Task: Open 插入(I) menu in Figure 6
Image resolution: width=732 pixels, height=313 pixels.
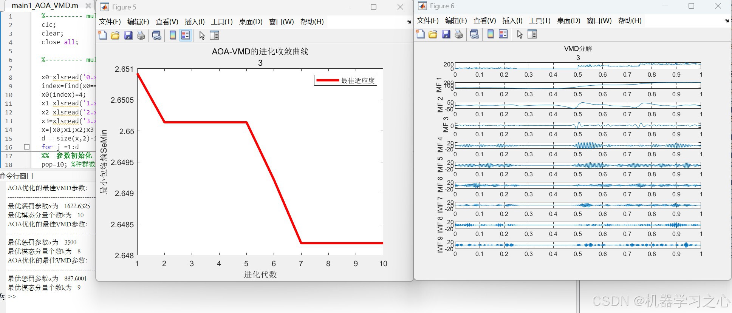Action: (x=512, y=21)
